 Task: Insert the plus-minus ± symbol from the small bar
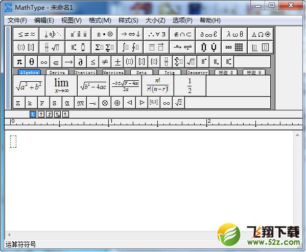(x=117, y=62)
